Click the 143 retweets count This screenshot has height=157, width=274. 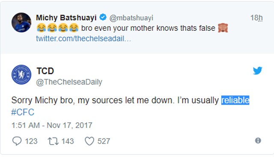(x=68, y=141)
